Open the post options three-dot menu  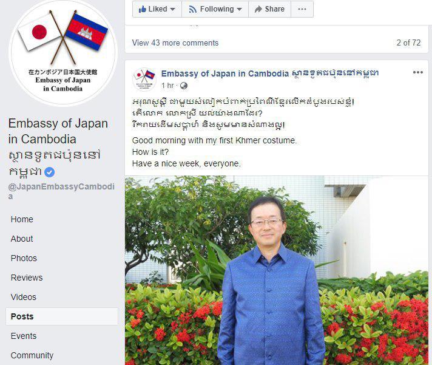pos(417,72)
